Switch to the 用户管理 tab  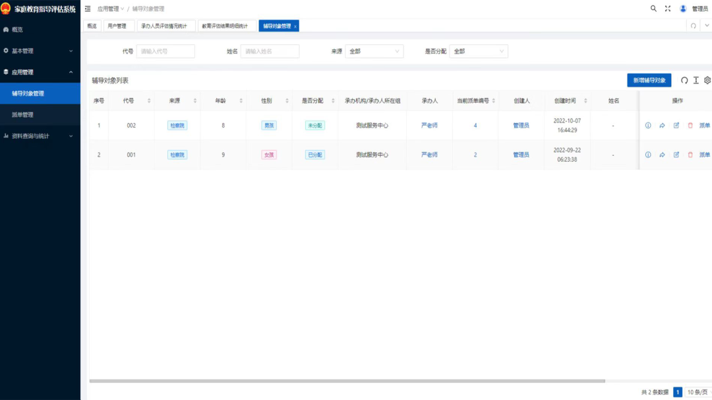coord(117,26)
